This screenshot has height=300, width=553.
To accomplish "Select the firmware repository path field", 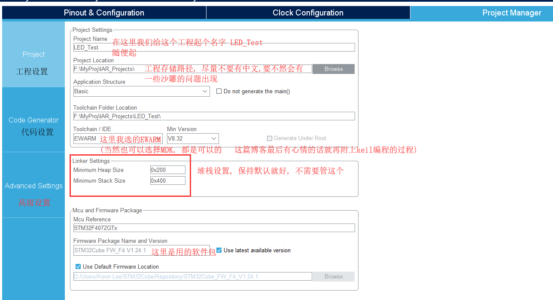I will pos(192,276).
